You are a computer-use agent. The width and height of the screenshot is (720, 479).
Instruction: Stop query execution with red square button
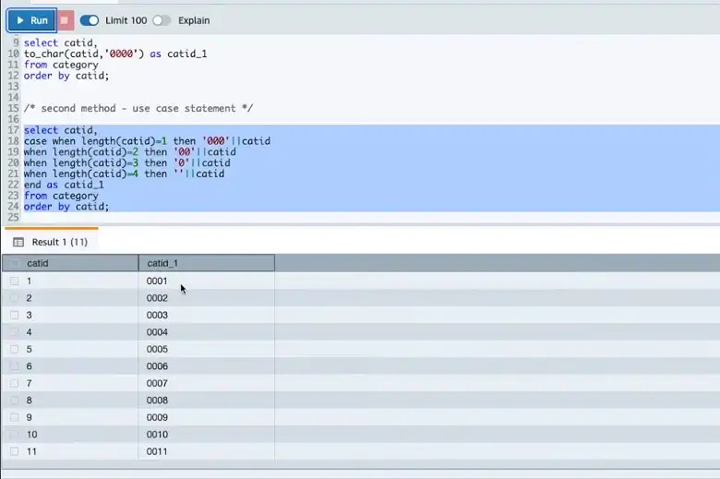[x=65, y=20]
